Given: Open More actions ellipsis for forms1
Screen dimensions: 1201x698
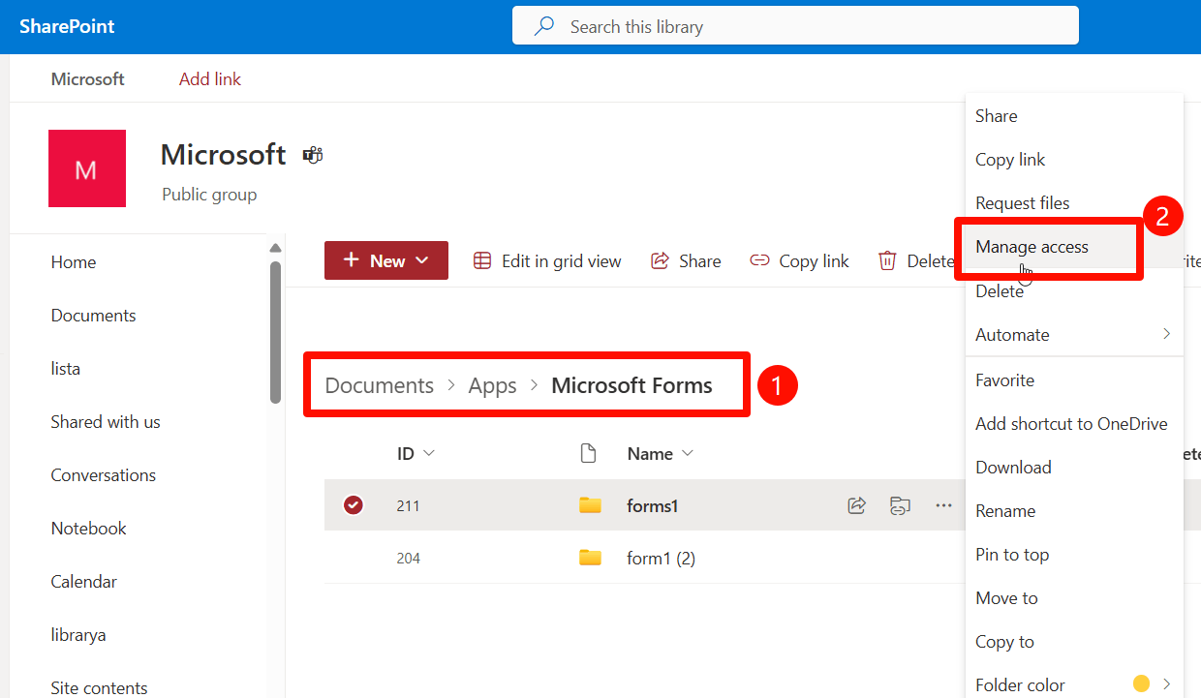Looking at the screenshot, I should pos(943,504).
